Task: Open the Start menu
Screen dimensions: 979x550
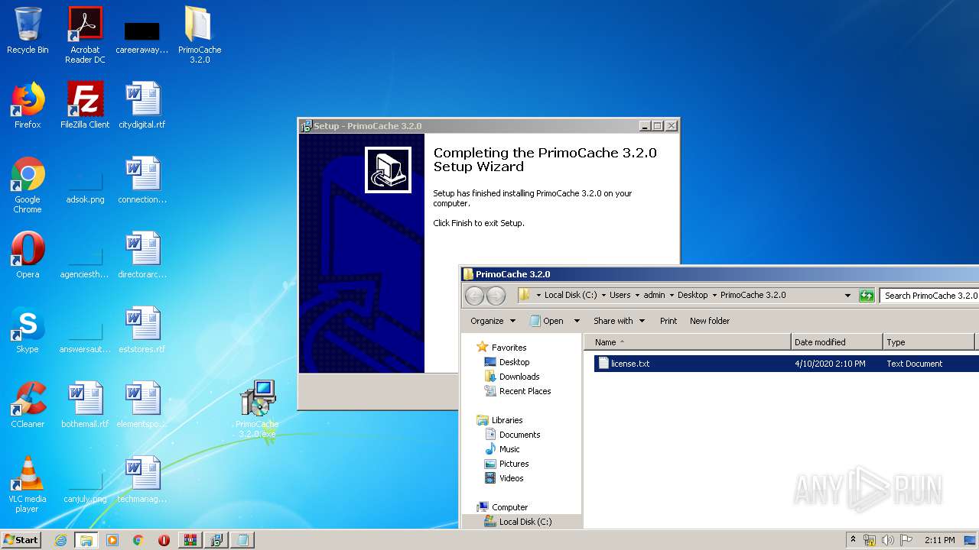Action: 21,540
